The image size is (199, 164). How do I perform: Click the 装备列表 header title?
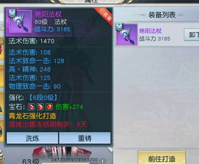tap(162, 15)
